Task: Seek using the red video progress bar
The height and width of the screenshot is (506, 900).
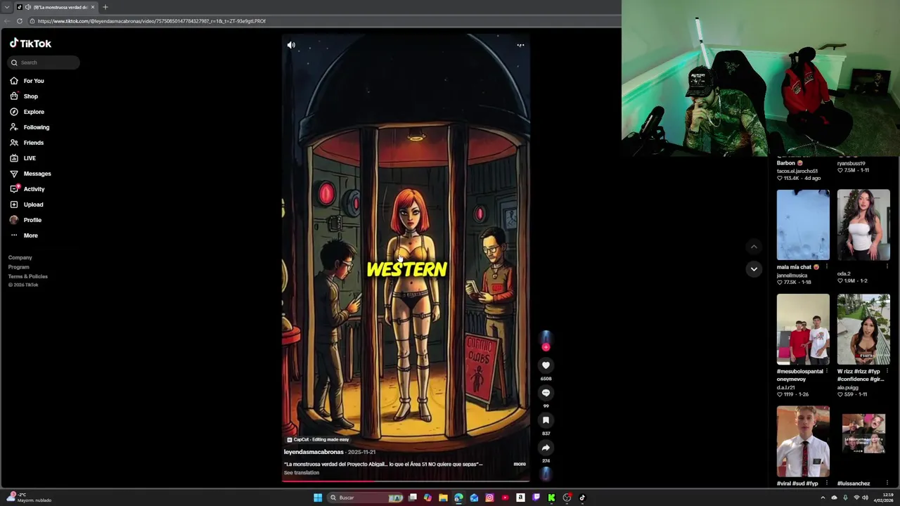Action: (x=406, y=481)
